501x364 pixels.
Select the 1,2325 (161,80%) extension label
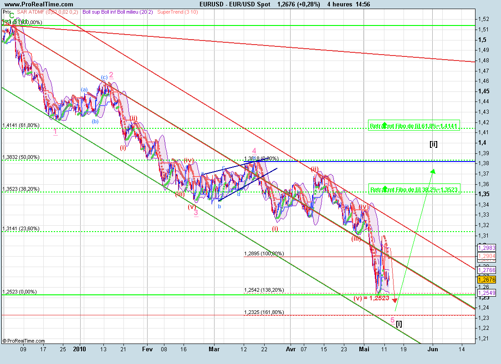(264, 312)
